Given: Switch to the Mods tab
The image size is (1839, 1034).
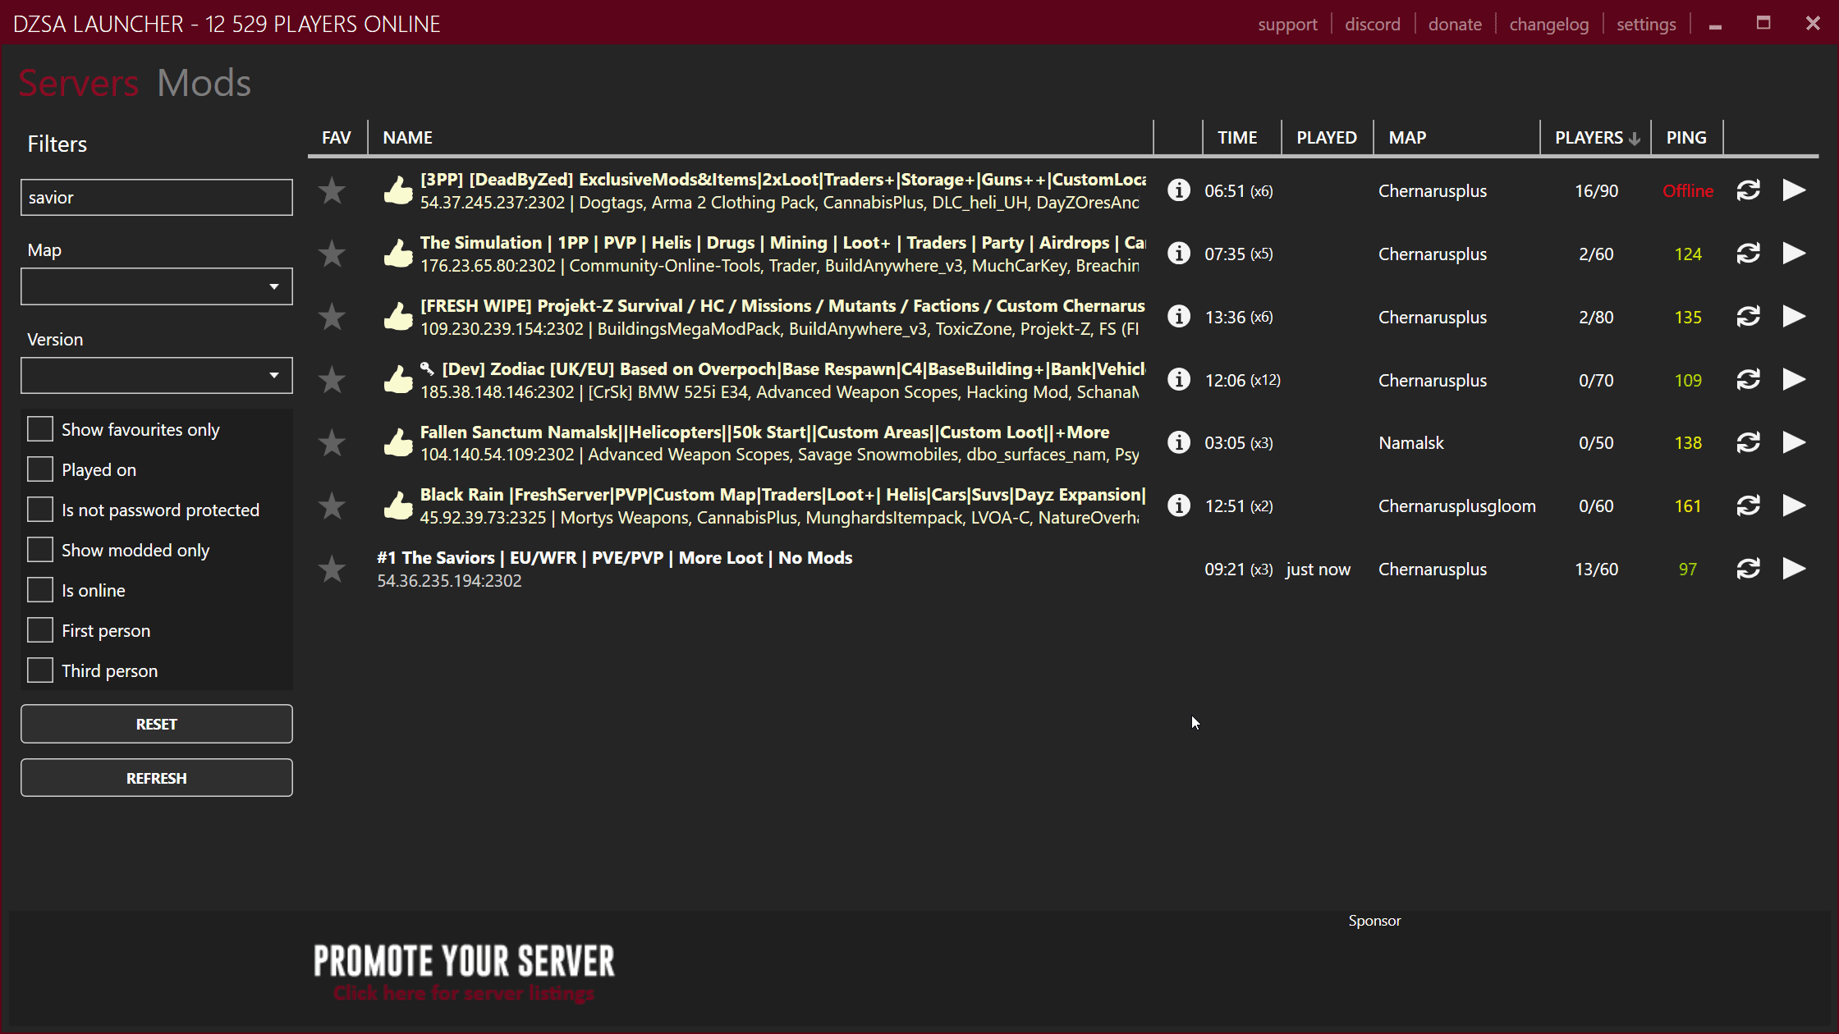Looking at the screenshot, I should click(x=204, y=82).
